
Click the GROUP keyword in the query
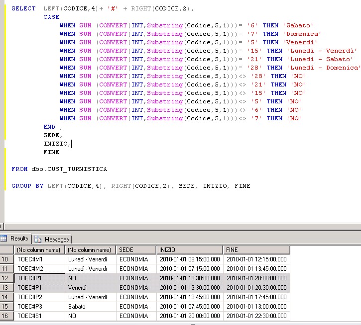(21, 186)
